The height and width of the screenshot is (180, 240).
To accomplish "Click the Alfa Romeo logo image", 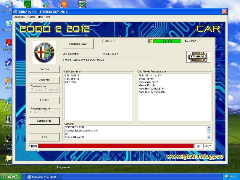I will (44, 52).
